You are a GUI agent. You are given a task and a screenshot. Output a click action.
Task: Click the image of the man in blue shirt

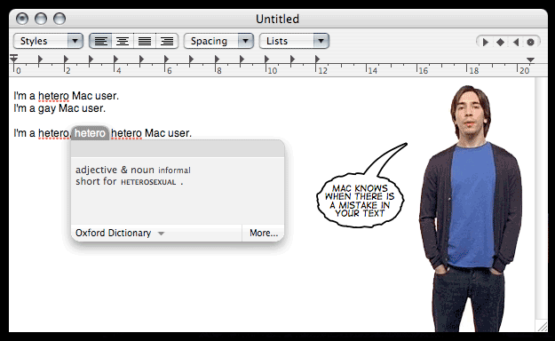(471, 208)
